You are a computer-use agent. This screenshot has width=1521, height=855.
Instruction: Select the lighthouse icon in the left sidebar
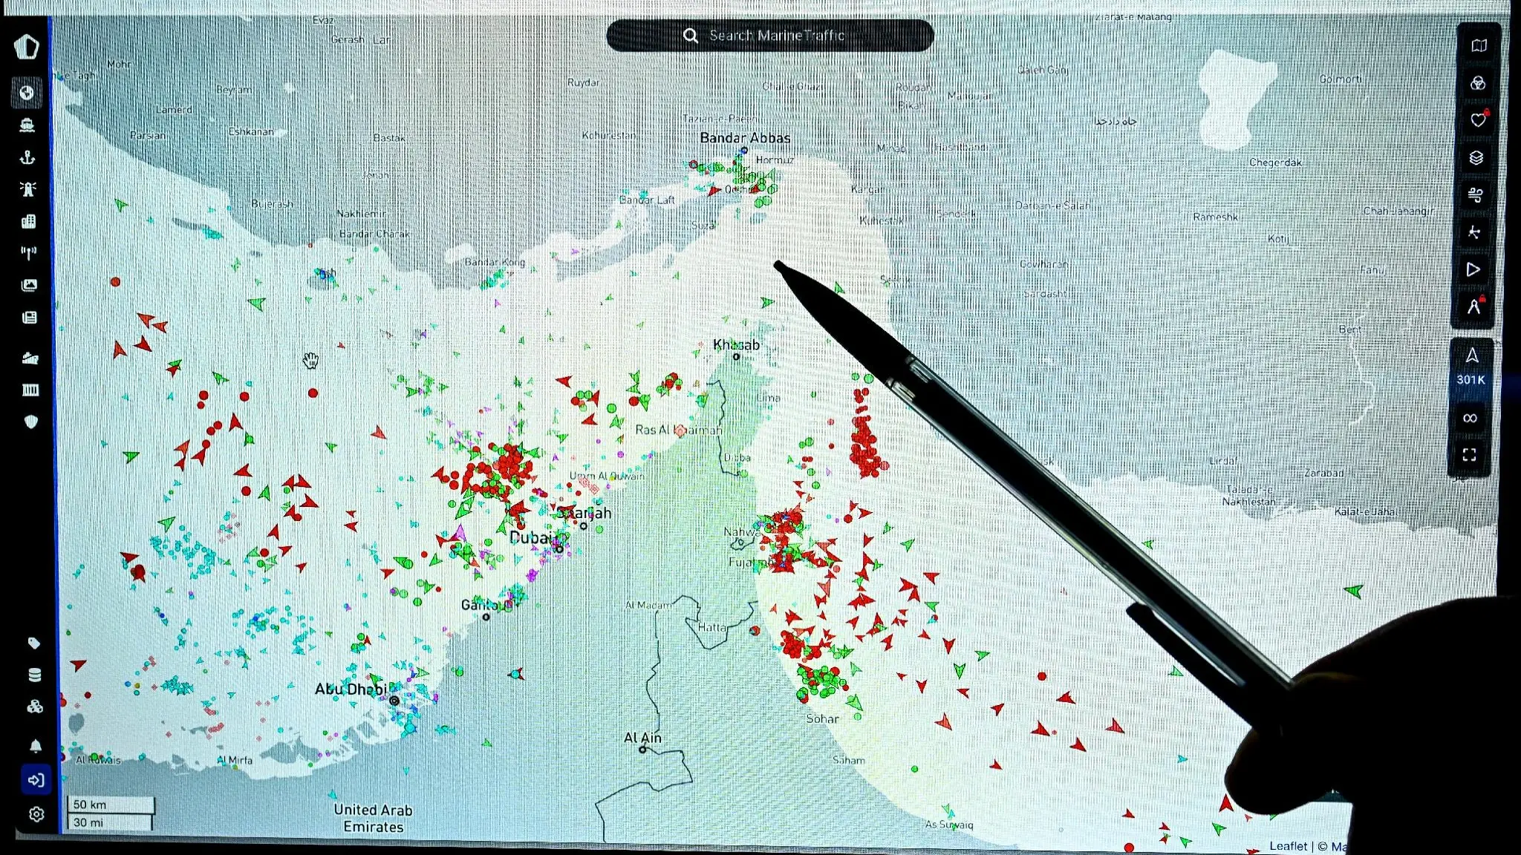click(x=28, y=189)
